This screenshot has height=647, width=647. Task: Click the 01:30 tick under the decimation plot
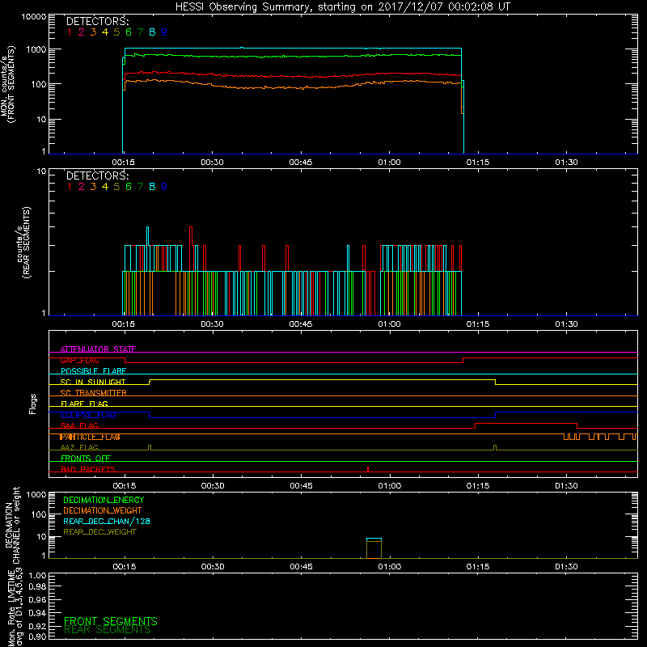click(567, 567)
